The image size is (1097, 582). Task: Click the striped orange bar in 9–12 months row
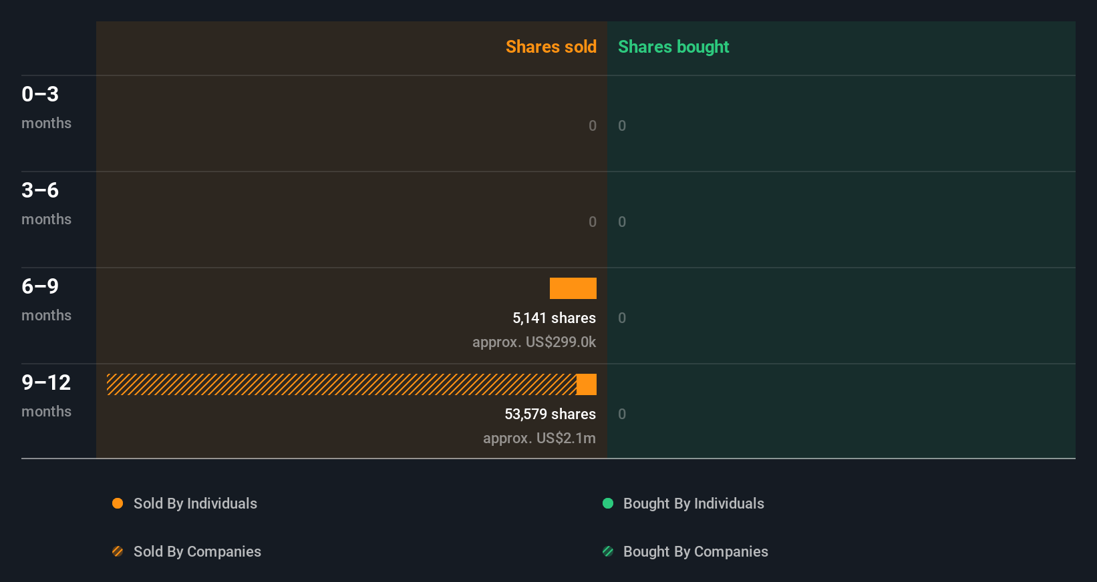pos(341,384)
